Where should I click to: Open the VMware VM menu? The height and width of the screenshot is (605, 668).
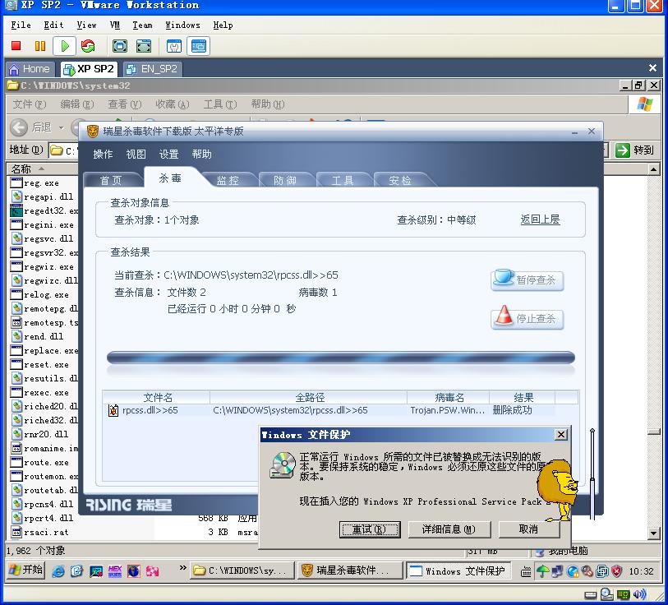(x=114, y=25)
